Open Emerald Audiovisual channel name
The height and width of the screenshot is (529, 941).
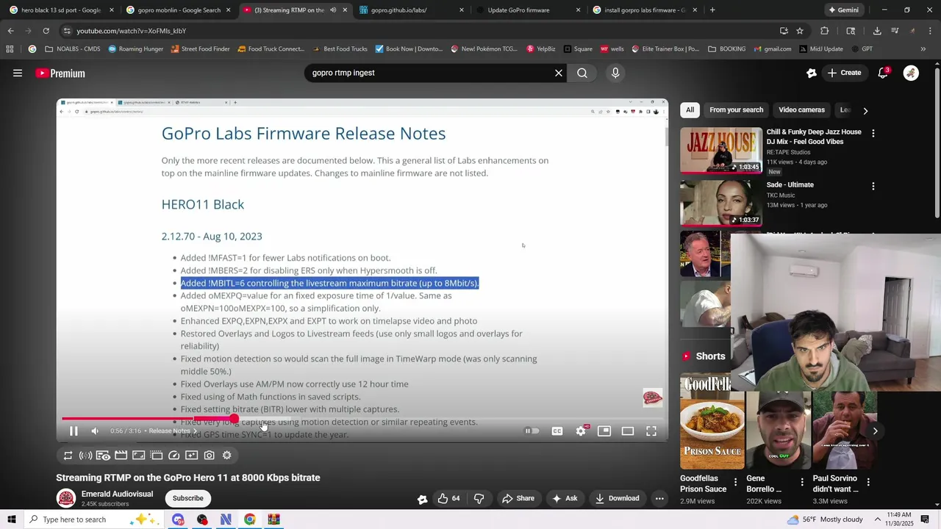(117, 494)
